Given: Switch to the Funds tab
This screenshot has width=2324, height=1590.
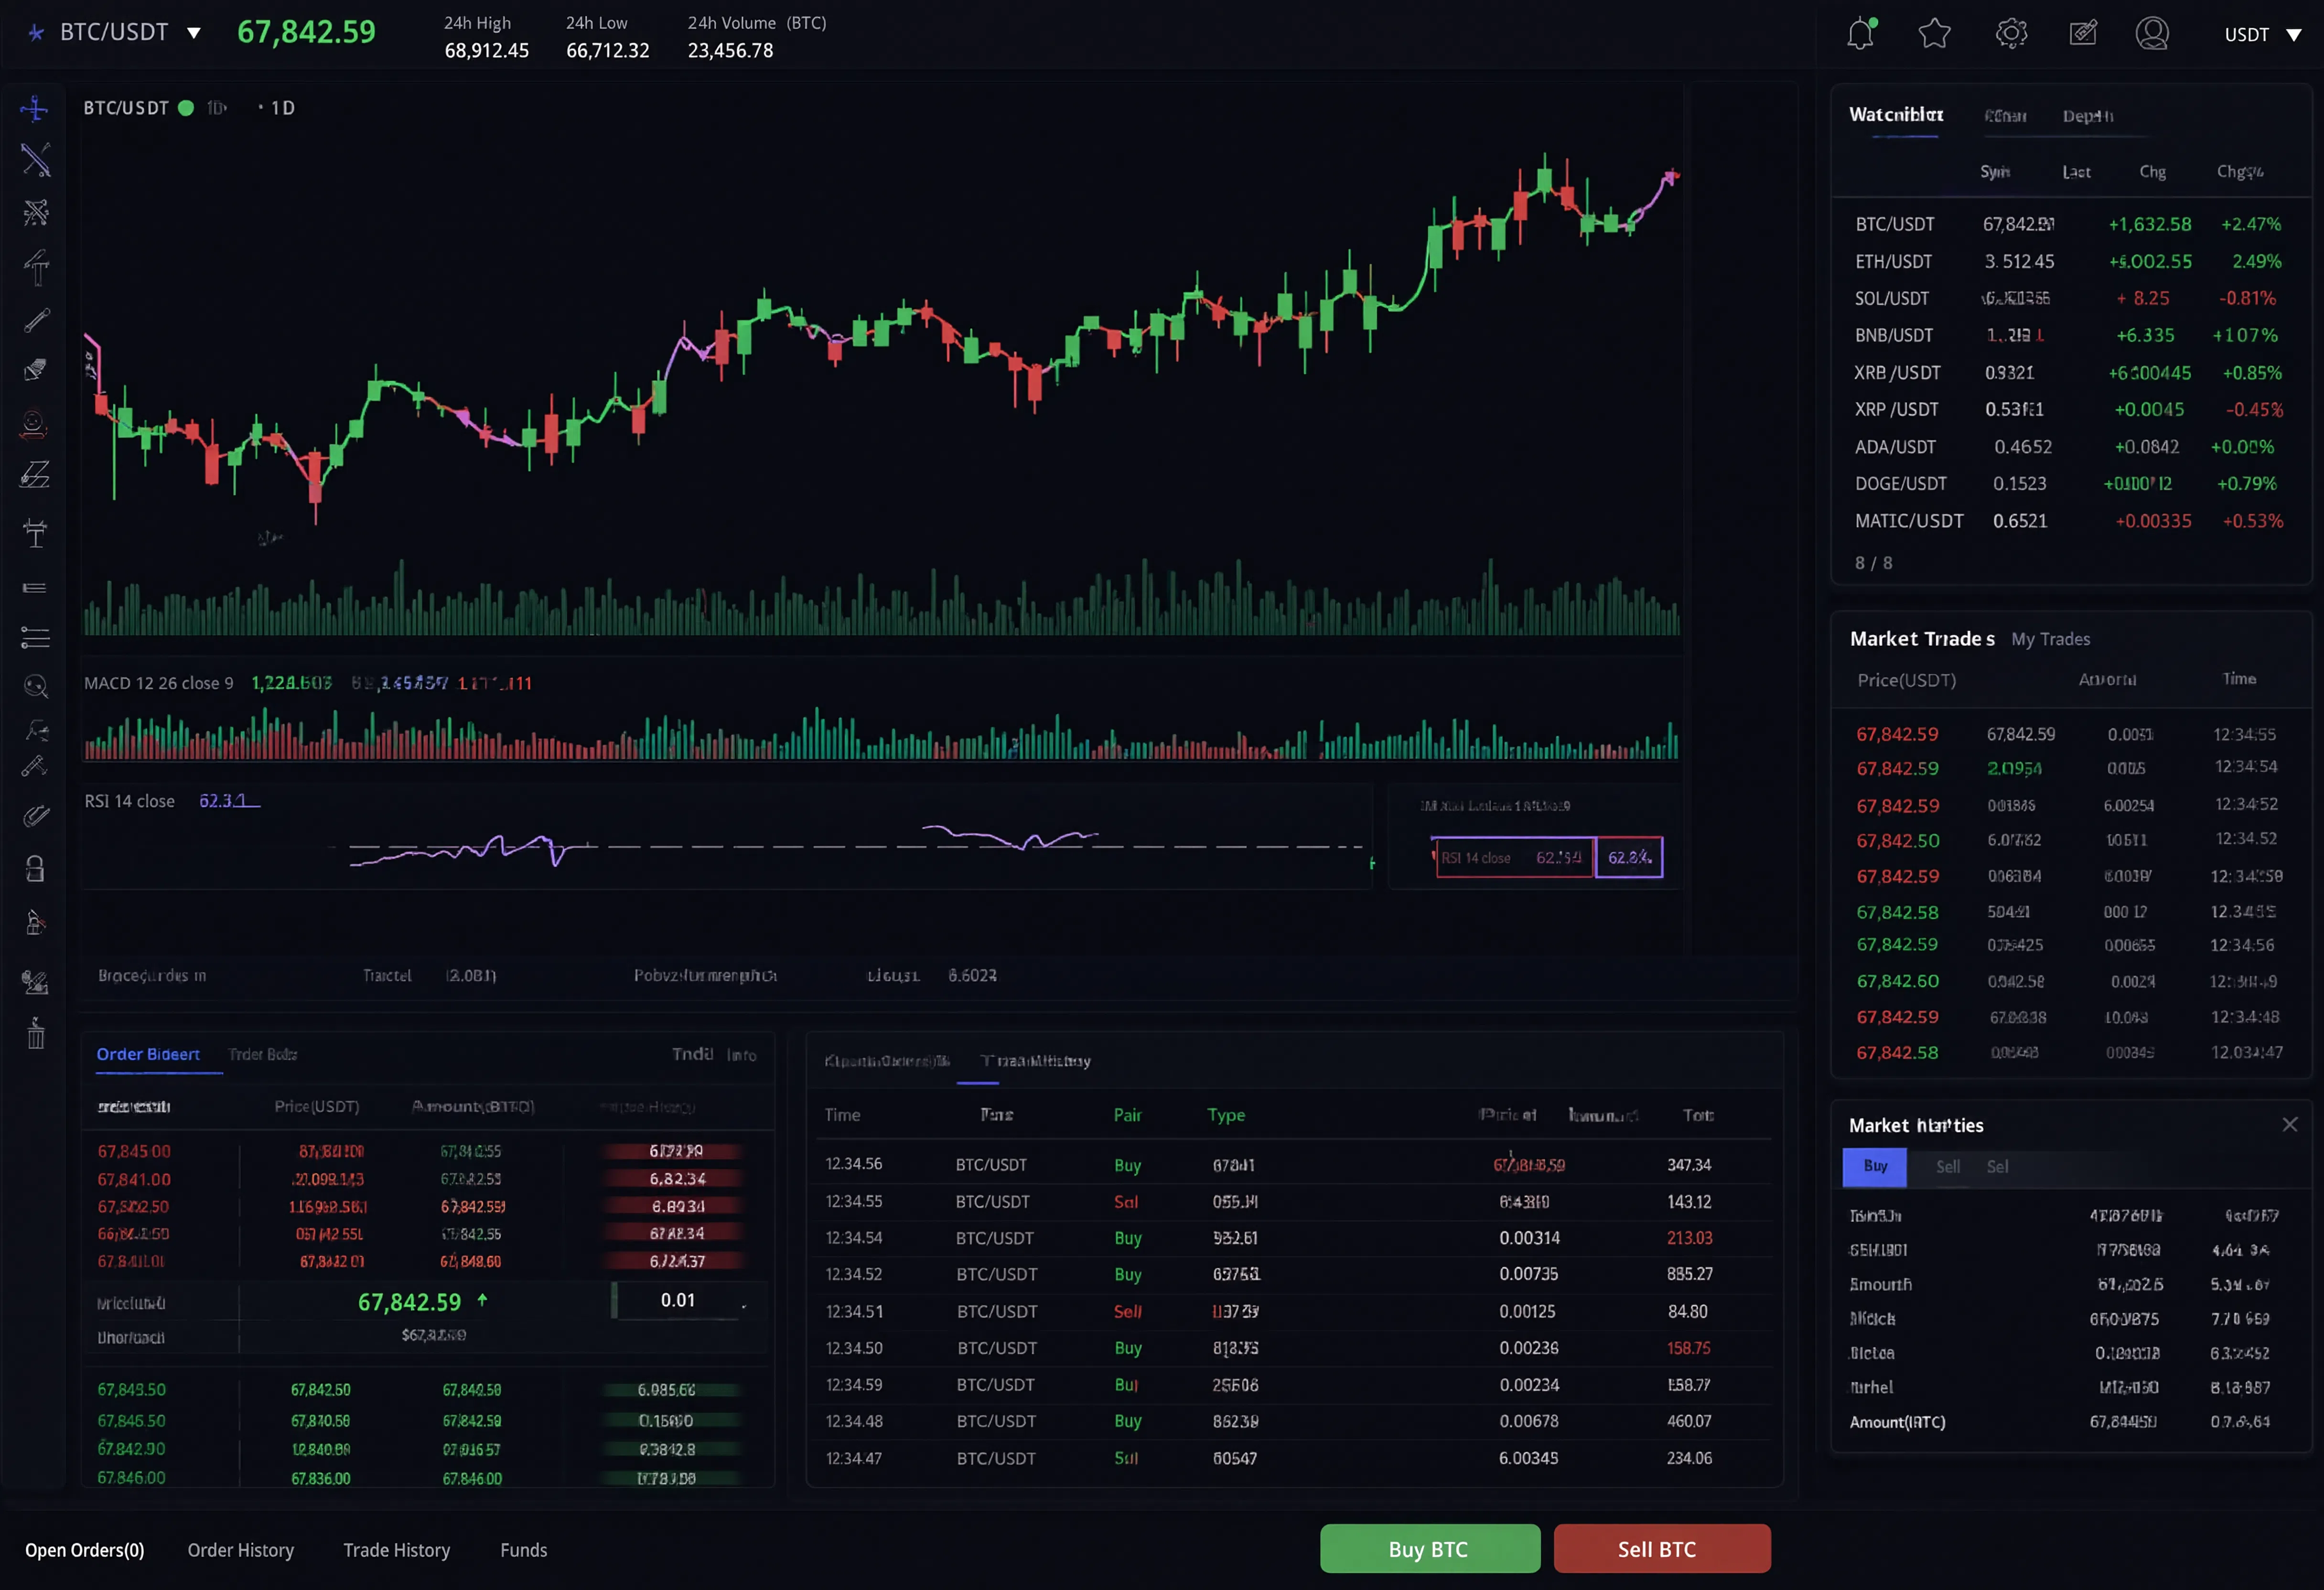Looking at the screenshot, I should (523, 1550).
